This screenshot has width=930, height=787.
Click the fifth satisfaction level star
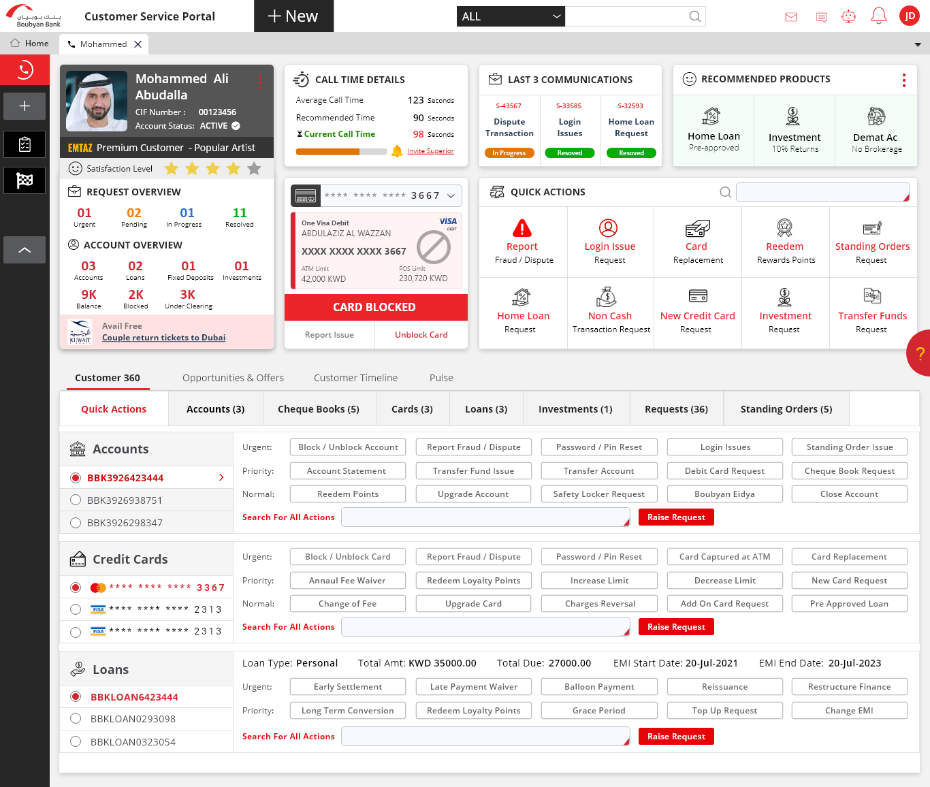point(254,169)
